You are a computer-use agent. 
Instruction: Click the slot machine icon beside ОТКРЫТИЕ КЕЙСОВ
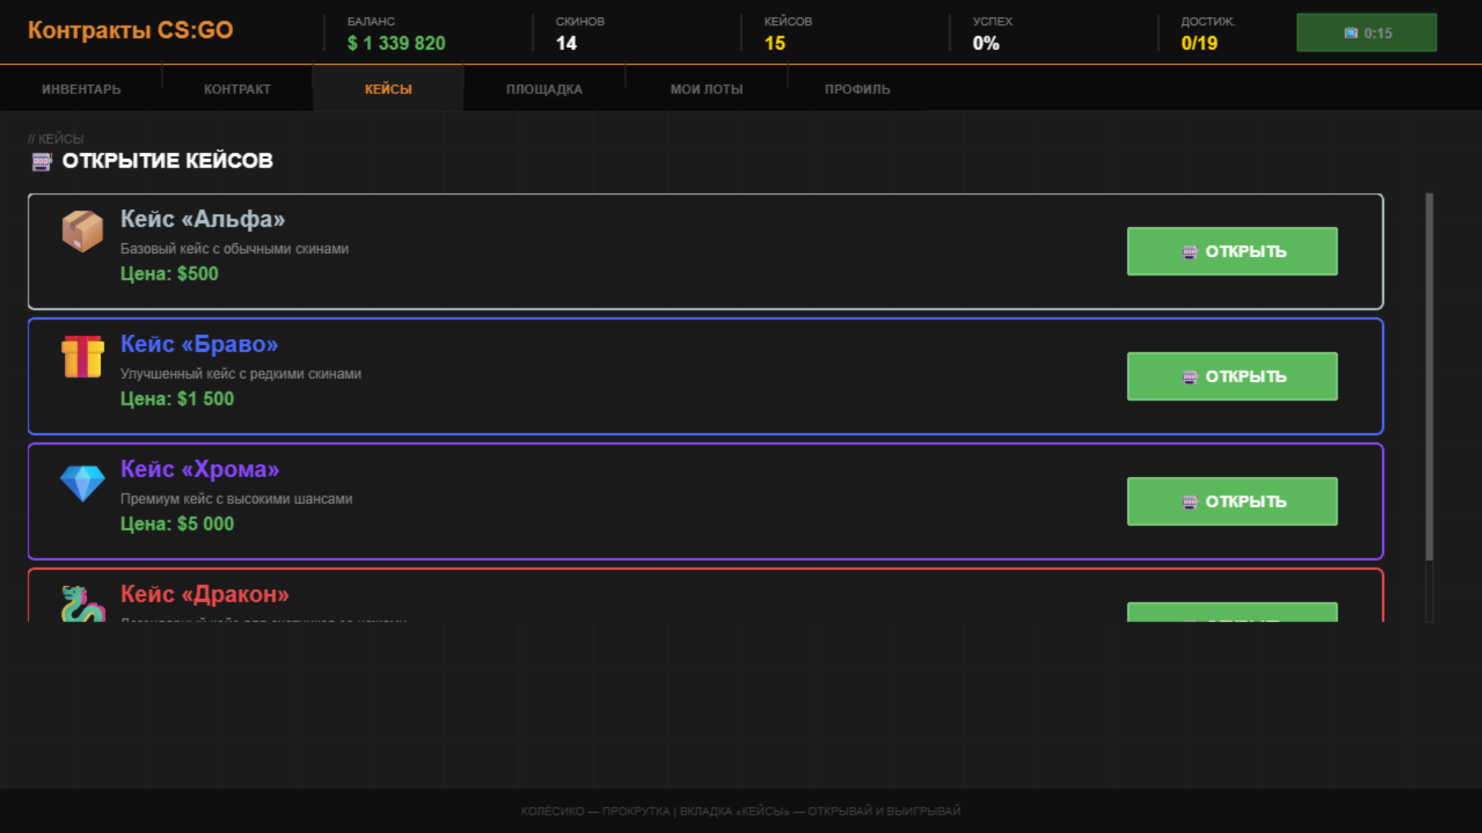42,161
